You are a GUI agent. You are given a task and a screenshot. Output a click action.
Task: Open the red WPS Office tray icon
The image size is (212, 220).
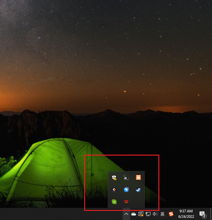pos(126,201)
